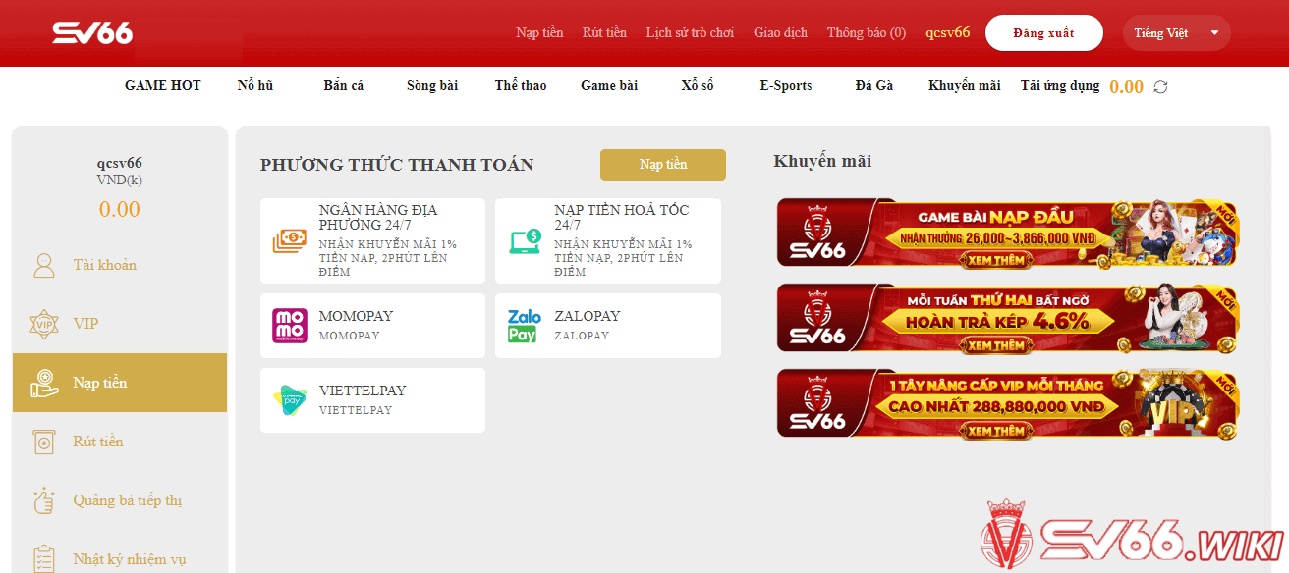Open Thông báo (0) notifications
The image size is (1289, 573).
tap(867, 33)
